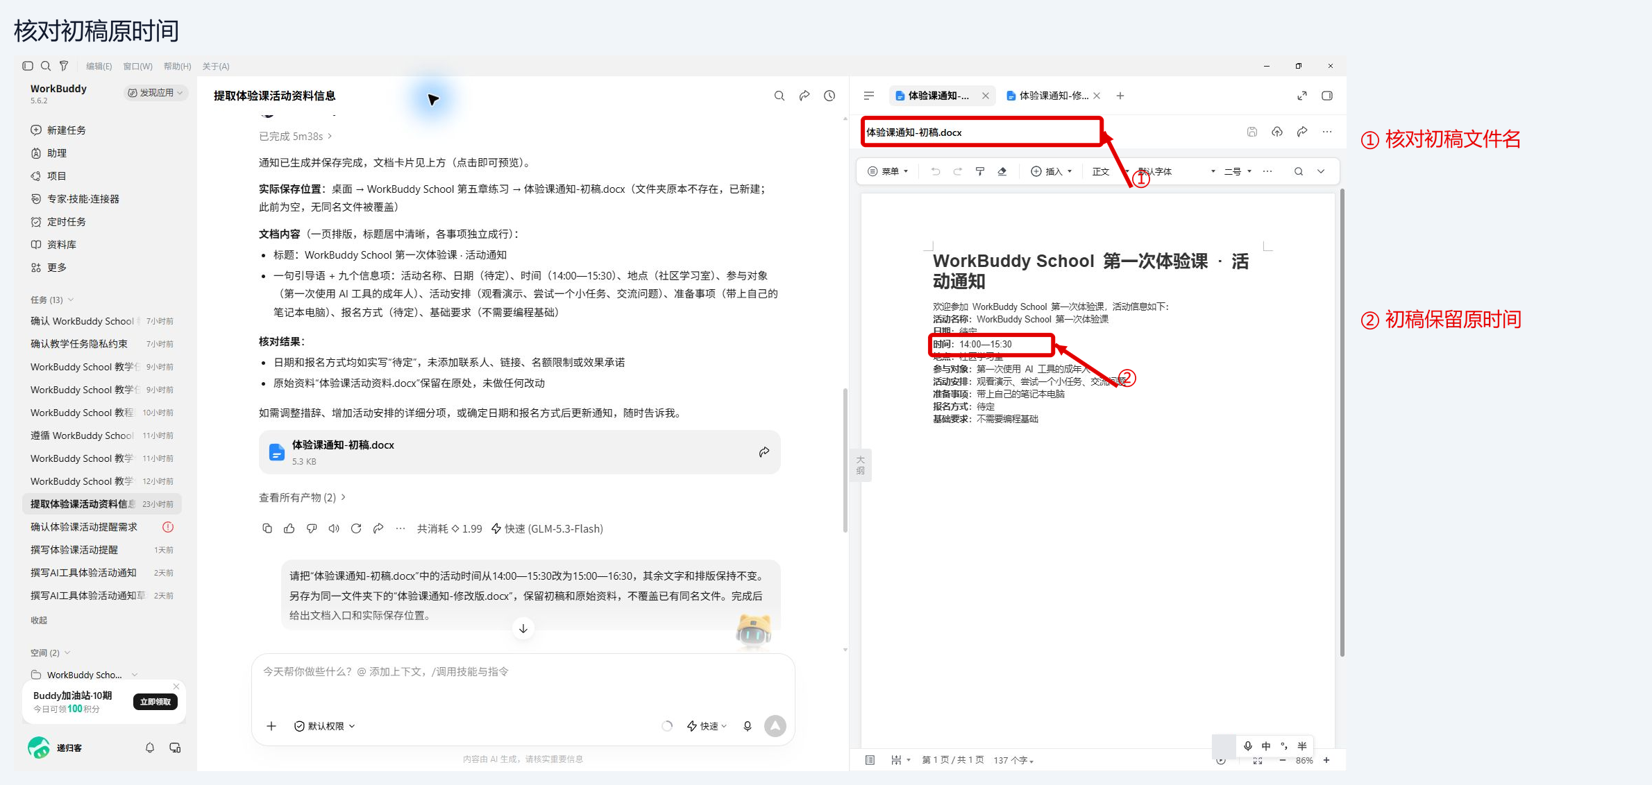This screenshot has height=785, width=1652.
Task: Open the 编辑(E) menu
Action: coord(99,66)
